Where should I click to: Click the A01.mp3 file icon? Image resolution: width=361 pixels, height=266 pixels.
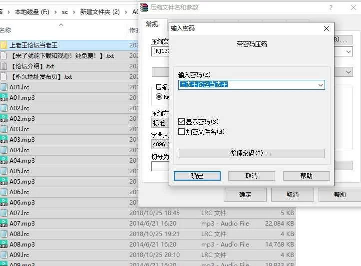tap(3, 97)
